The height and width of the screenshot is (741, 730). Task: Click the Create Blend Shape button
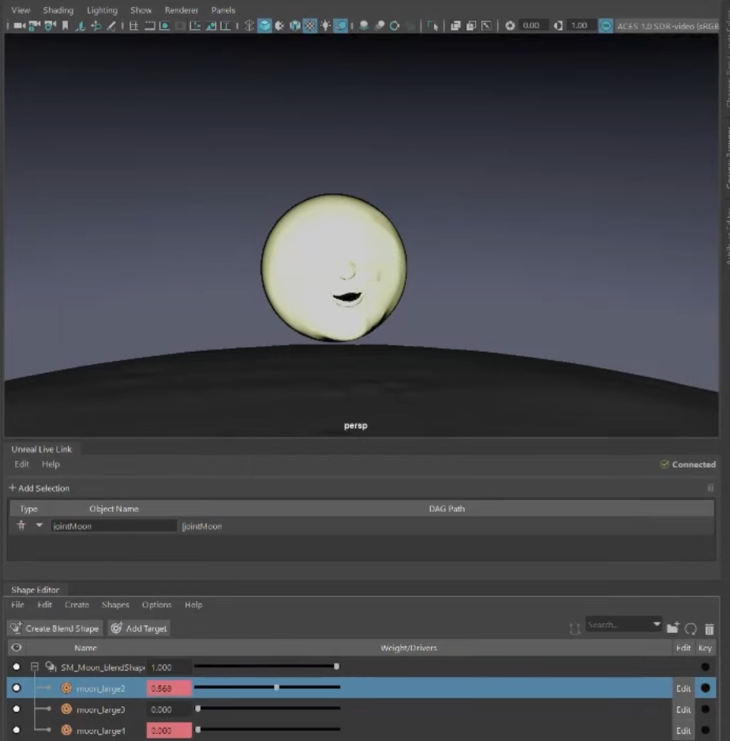pyautogui.click(x=54, y=628)
